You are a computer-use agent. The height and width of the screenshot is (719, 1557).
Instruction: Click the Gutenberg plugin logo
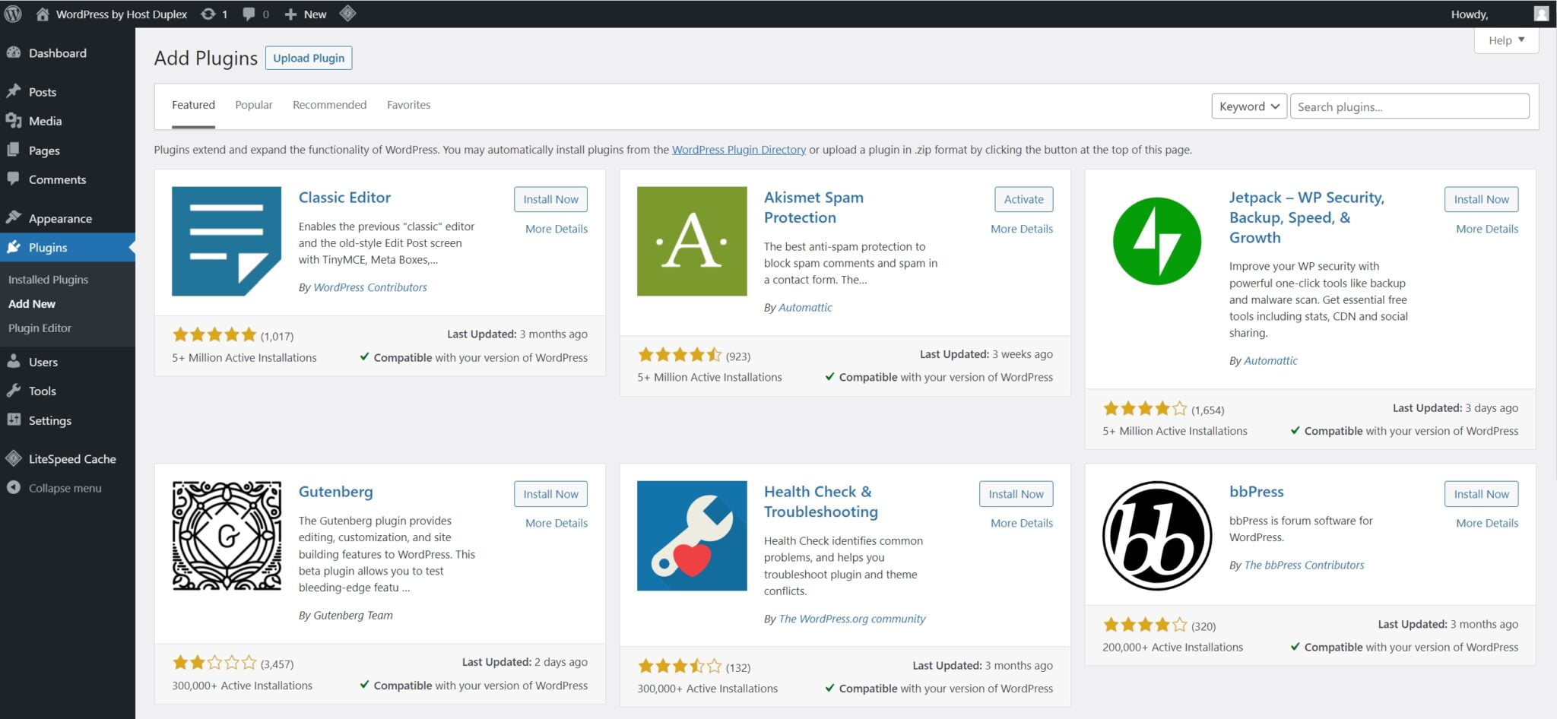tap(227, 534)
